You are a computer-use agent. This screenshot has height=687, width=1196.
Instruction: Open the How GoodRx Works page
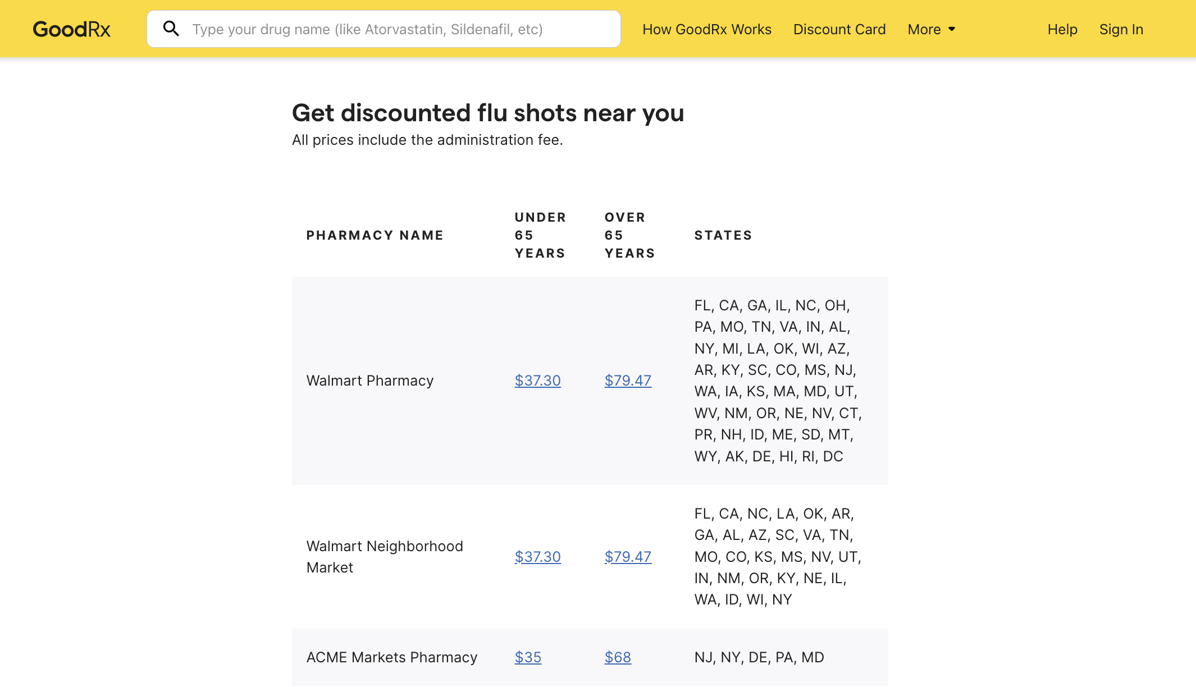(x=707, y=29)
